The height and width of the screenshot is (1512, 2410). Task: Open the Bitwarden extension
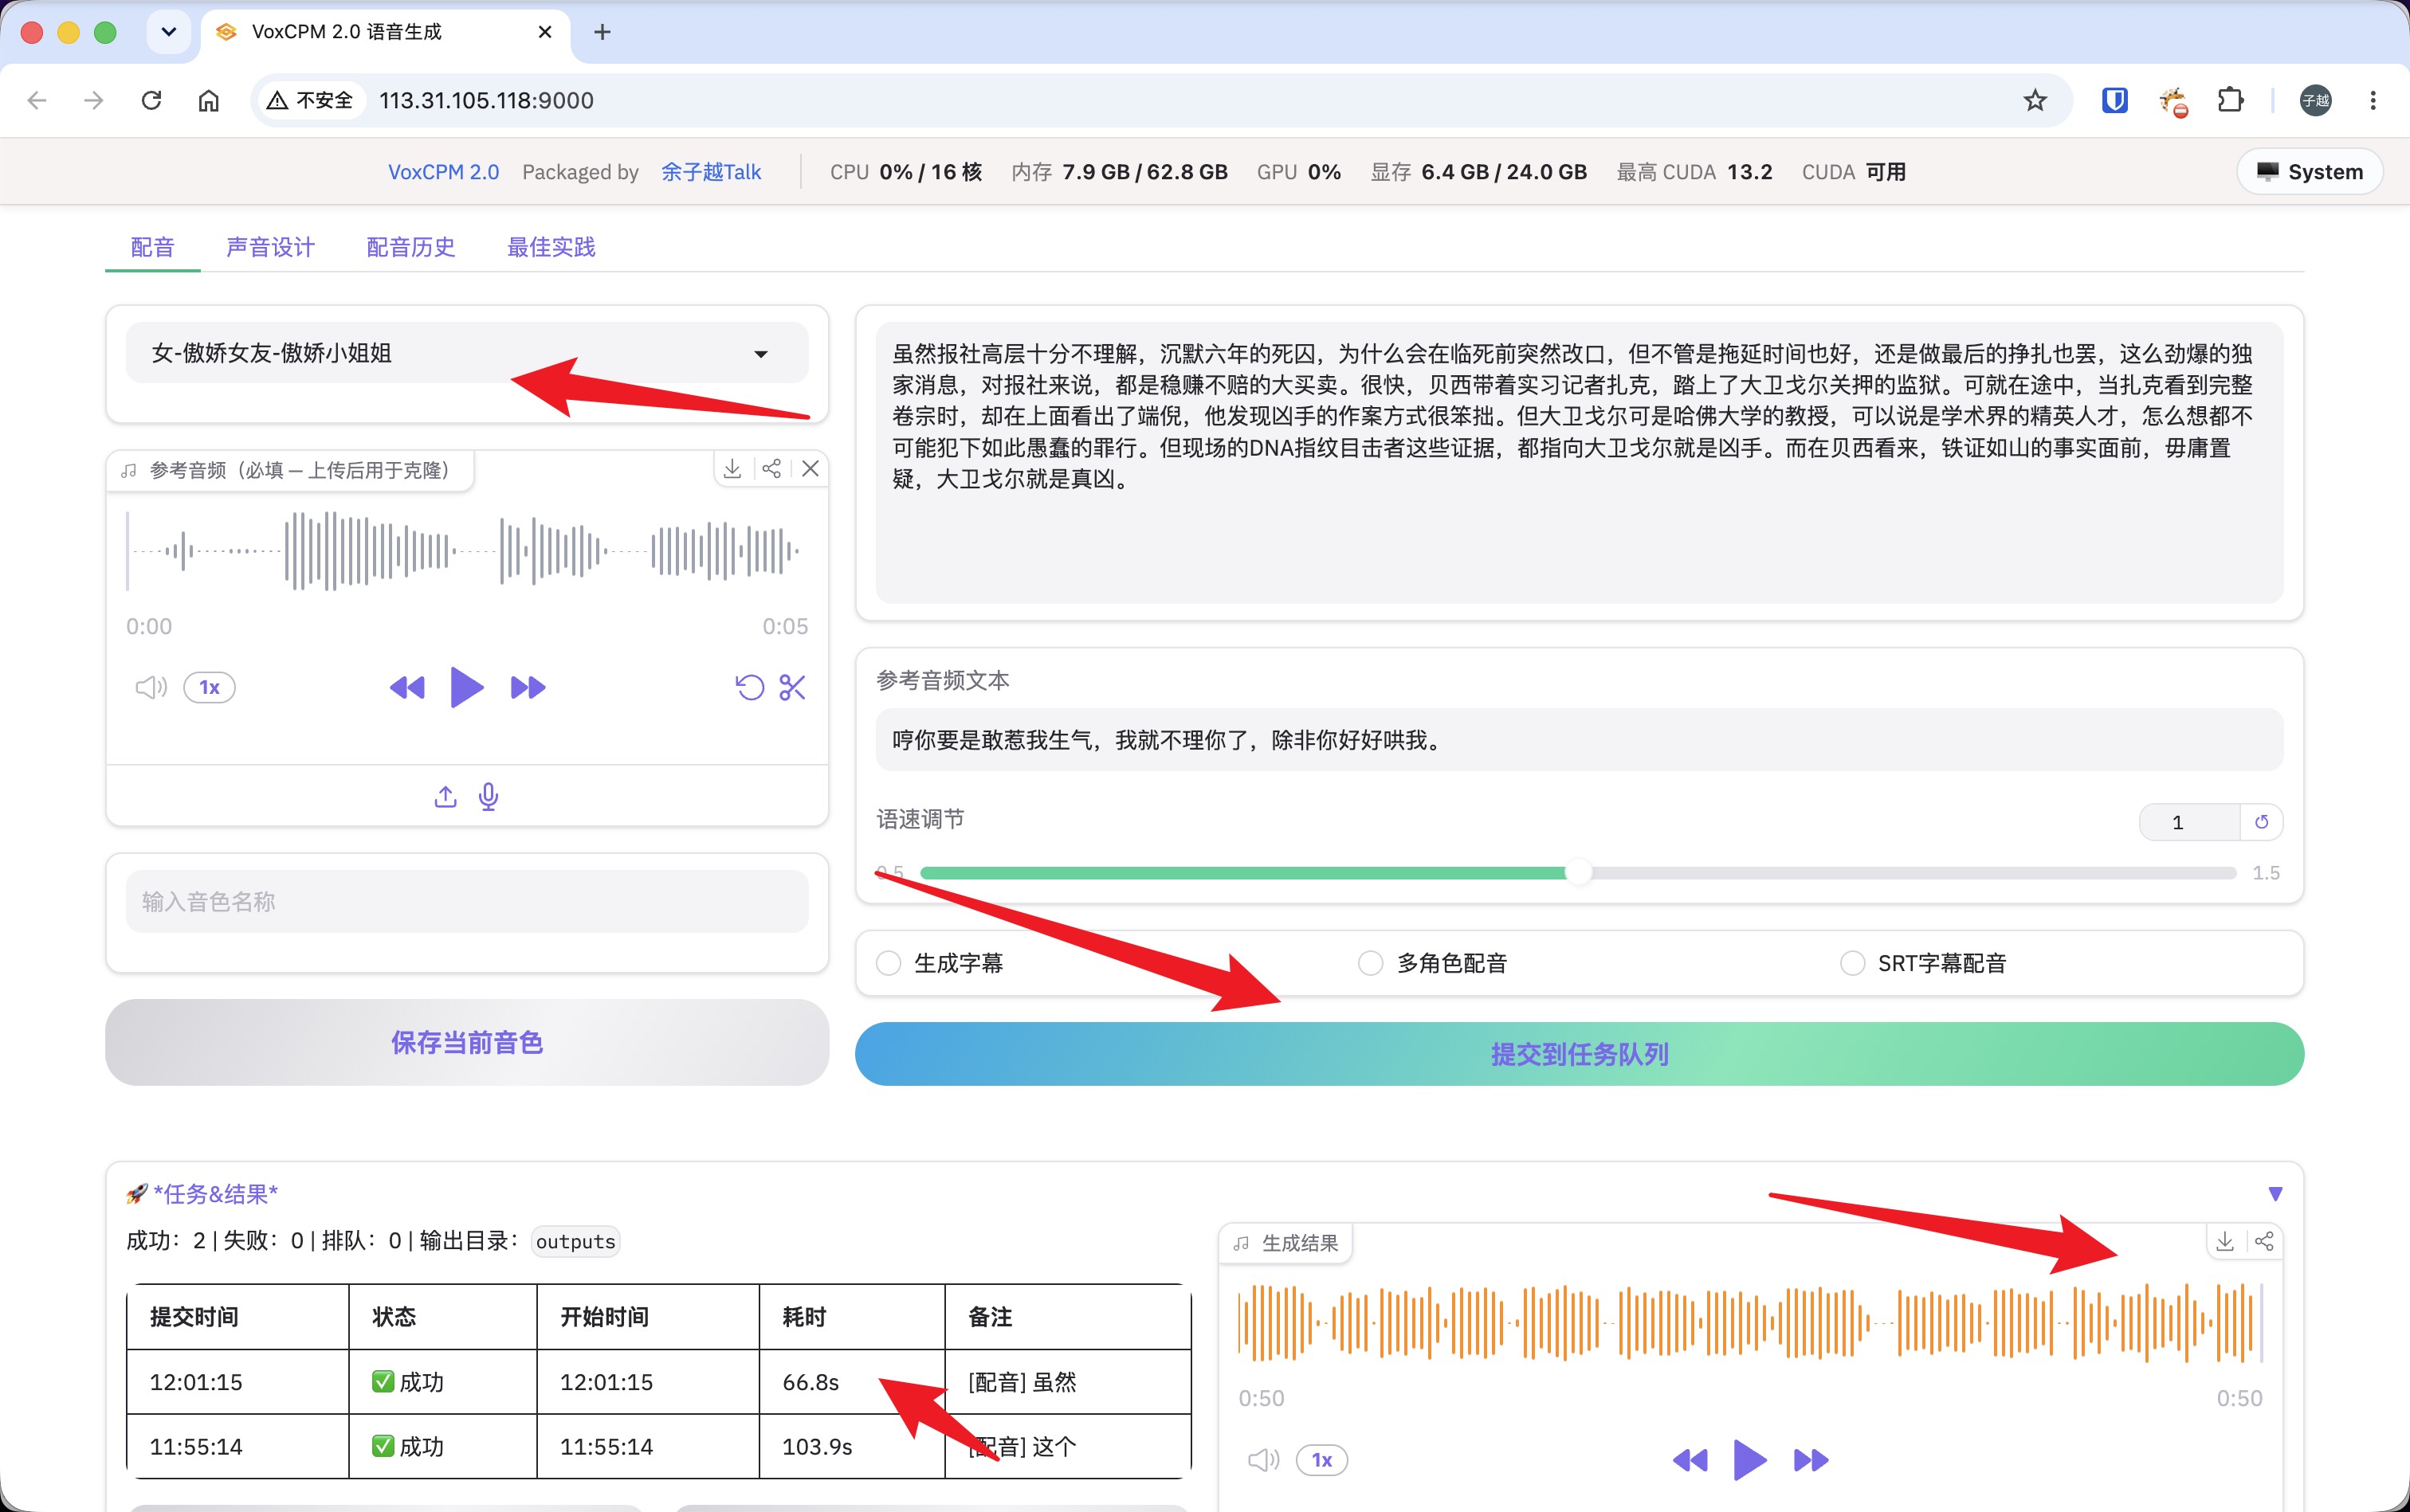coord(2115,100)
